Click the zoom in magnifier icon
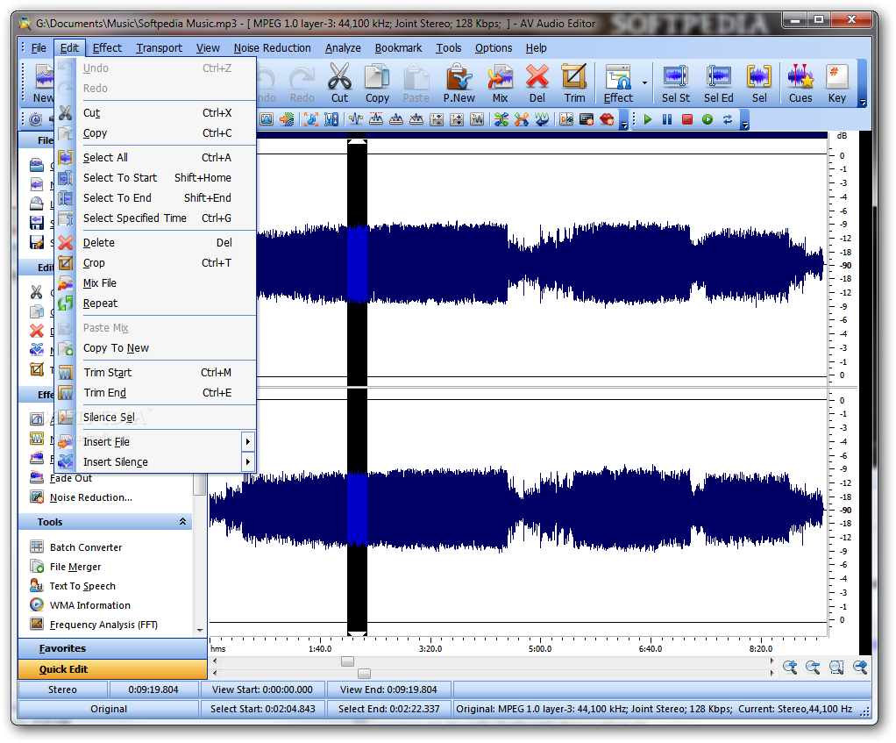The image size is (896, 743). (790, 667)
